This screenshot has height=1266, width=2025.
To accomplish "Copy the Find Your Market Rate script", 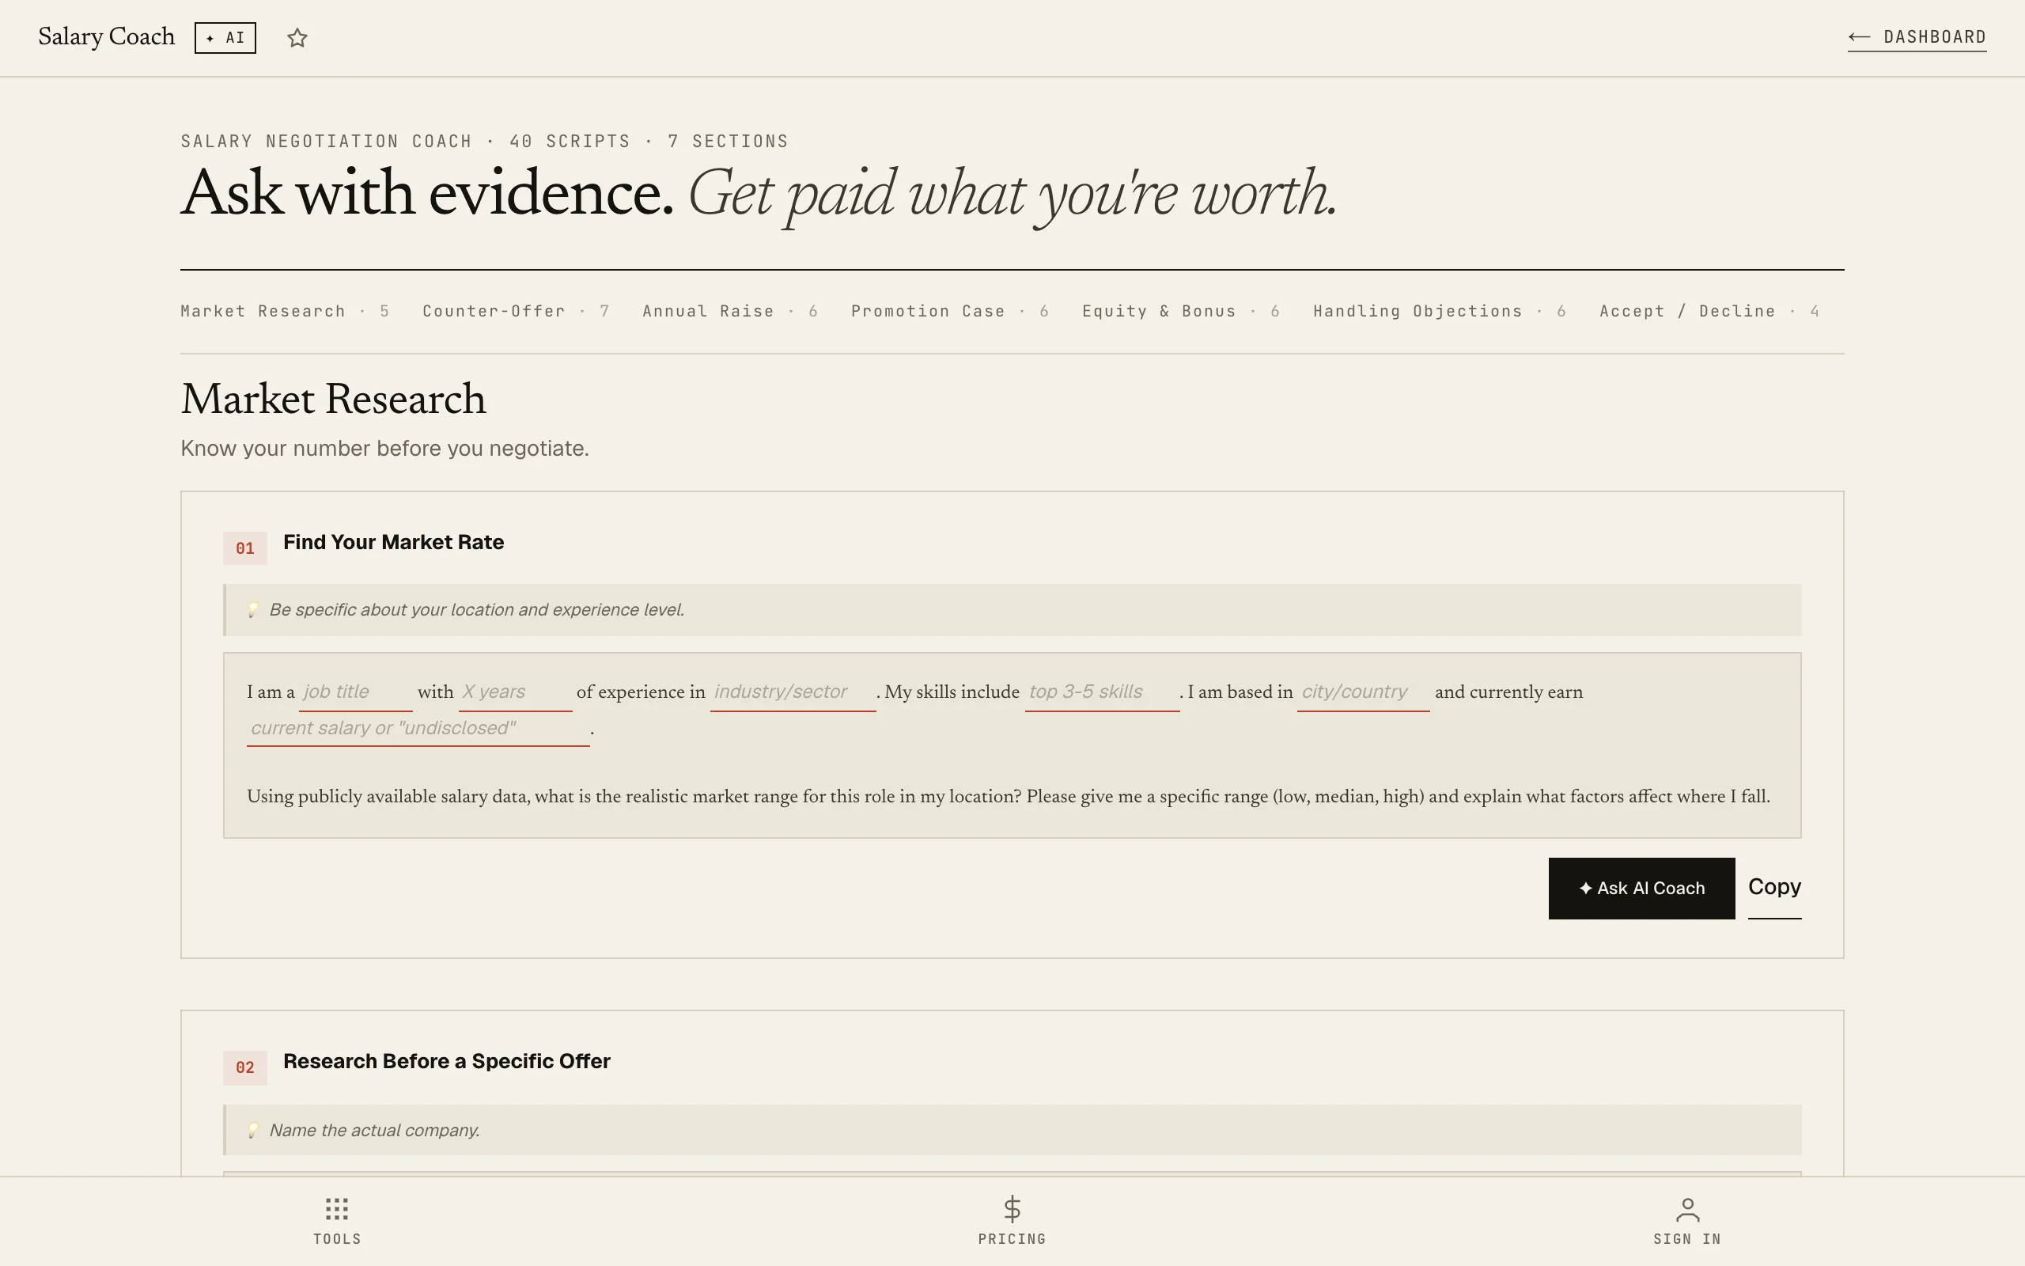I will point(1774,888).
